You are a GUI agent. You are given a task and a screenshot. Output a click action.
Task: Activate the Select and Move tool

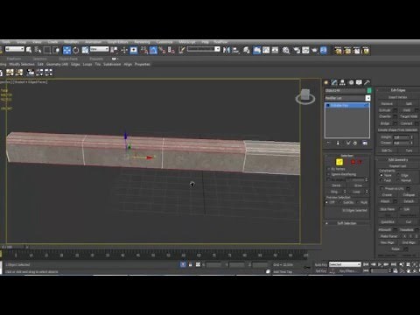[66, 50]
